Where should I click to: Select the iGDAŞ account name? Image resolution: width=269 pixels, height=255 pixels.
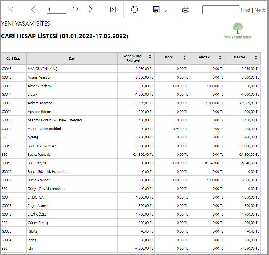pos(33,231)
